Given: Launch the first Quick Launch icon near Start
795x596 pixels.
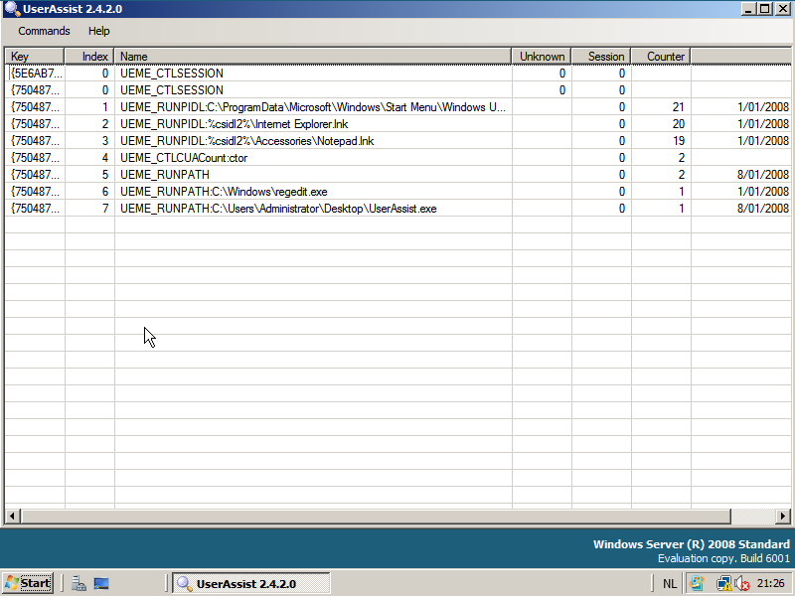Looking at the screenshot, I should tap(79, 583).
